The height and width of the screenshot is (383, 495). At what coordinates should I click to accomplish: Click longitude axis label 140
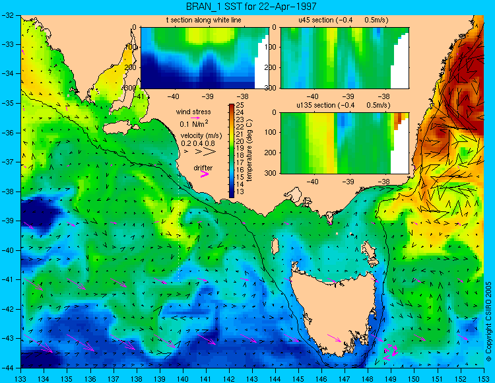click(x=182, y=379)
